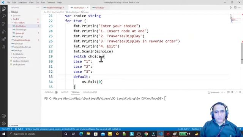Open the Accounts menu icon
243x137 pixels.
click(x=4, y=116)
